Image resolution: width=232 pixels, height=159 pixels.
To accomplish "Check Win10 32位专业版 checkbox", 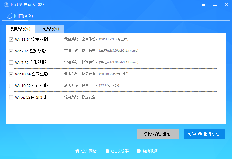I will (11, 86).
